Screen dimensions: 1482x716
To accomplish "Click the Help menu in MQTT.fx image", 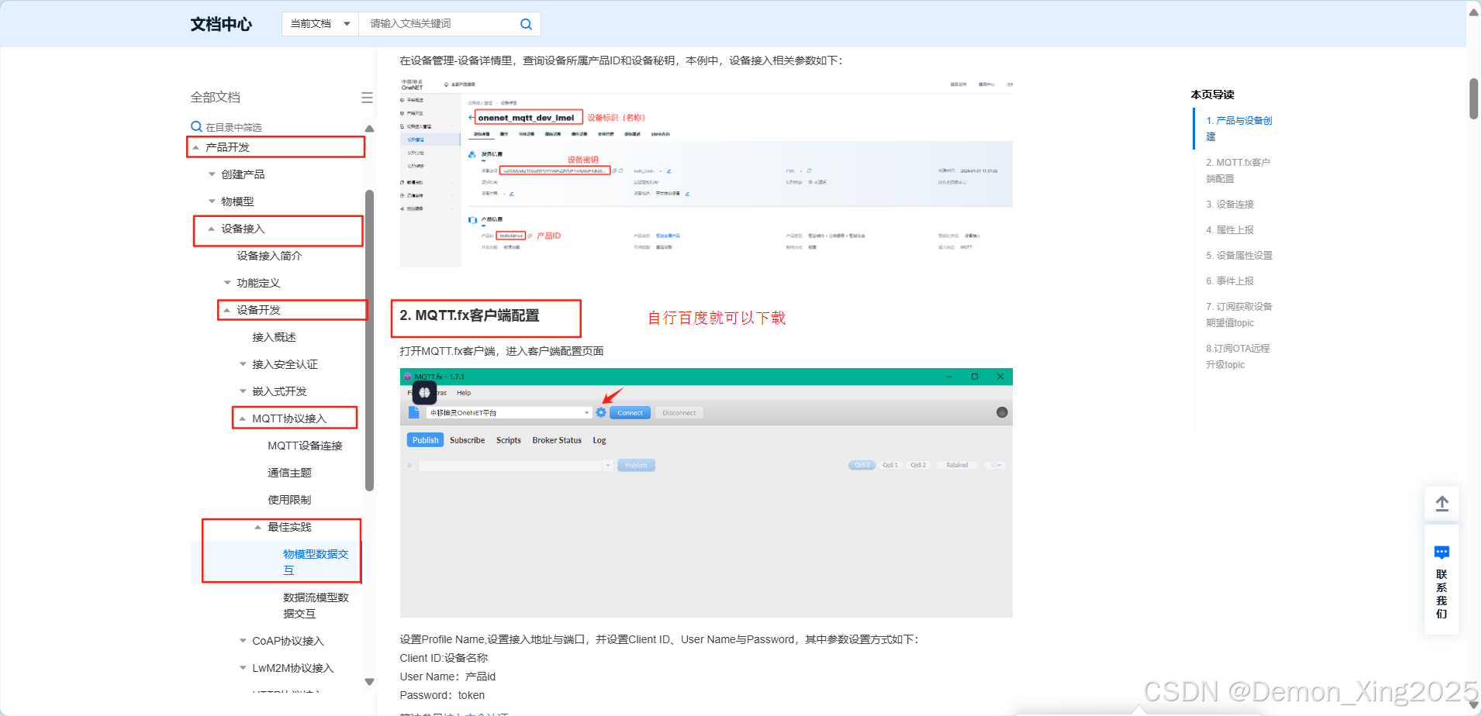I will click(x=464, y=393).
